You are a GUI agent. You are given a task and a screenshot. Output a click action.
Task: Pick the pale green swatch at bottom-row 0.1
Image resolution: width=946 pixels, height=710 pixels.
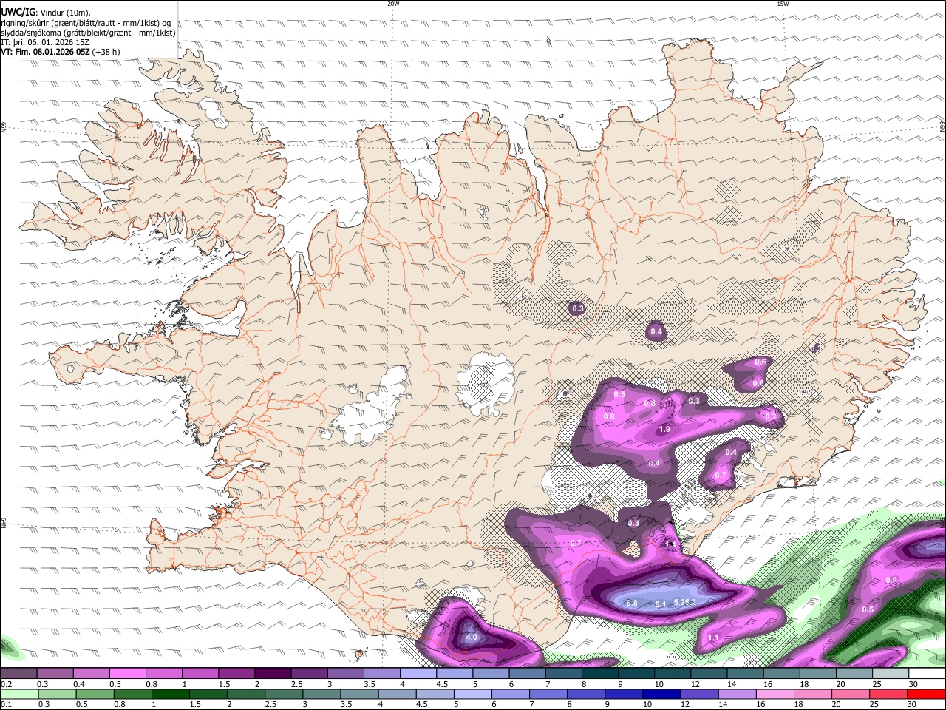click(x=19, y=694)
